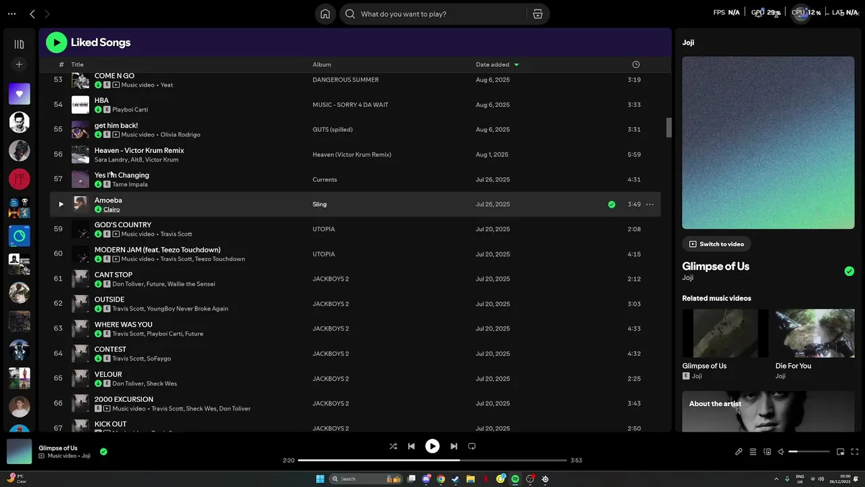Image resolution: width=865 pixels, height=487 pixels.
Task: Show hidden system tray icons chevron
Action: click(776, 479)
